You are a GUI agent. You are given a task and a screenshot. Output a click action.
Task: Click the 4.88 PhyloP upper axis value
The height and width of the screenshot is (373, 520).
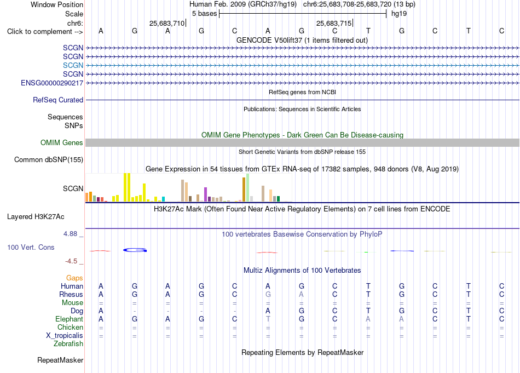click(70, 234)
